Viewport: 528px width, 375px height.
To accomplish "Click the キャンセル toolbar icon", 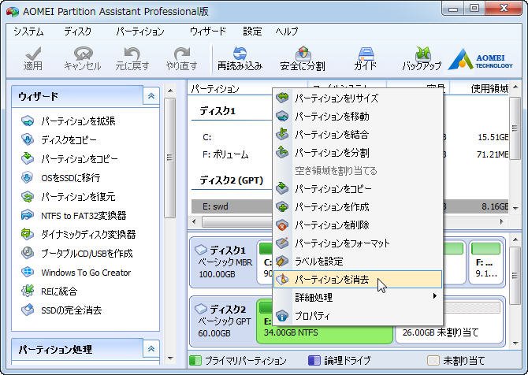I will (83, 54).
